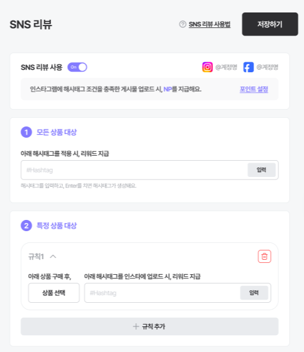304x352 pixels.
Task: Collapse 규칙1 using the chevron arrow
Action: click(x=53, y=256)
